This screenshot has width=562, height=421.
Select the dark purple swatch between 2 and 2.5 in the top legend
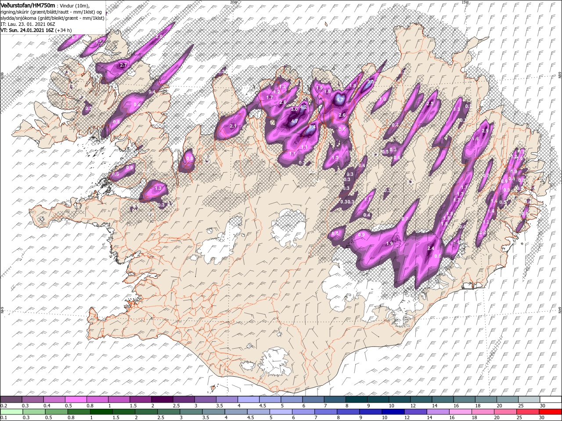point(162,400)
